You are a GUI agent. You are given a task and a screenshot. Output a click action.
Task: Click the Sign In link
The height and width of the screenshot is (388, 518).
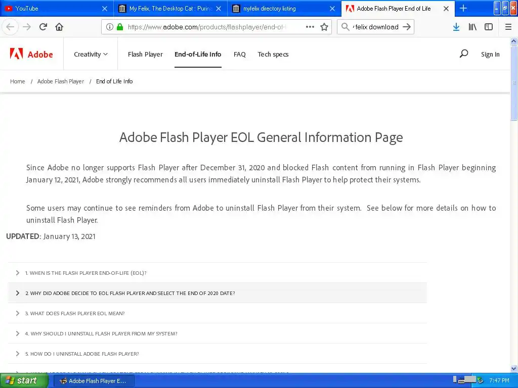tap(490, 54)
